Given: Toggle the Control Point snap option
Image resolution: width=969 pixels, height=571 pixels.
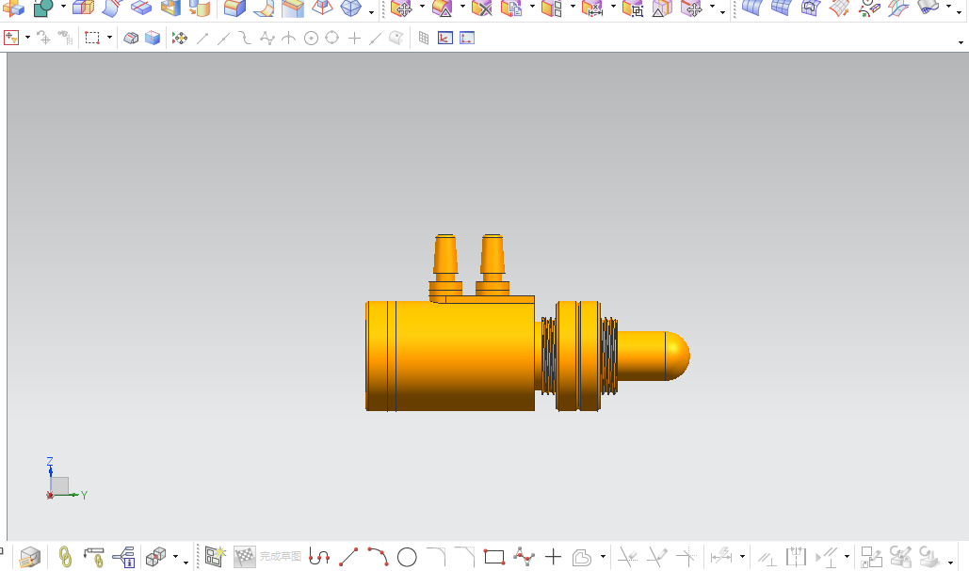Looking at the screenshot, I should [x=245, y=39].
